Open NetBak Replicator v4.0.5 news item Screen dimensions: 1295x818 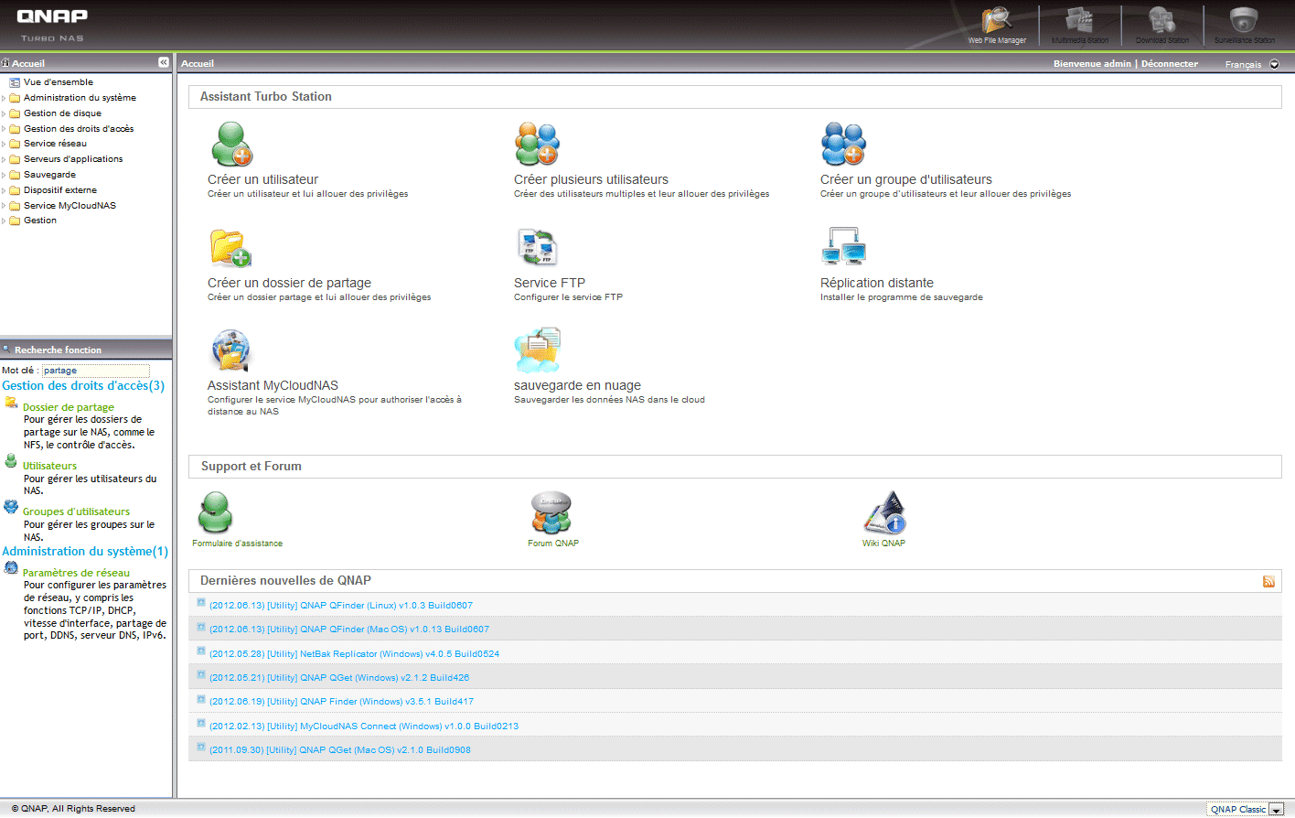pyautogui.click(x=355, y=654)
